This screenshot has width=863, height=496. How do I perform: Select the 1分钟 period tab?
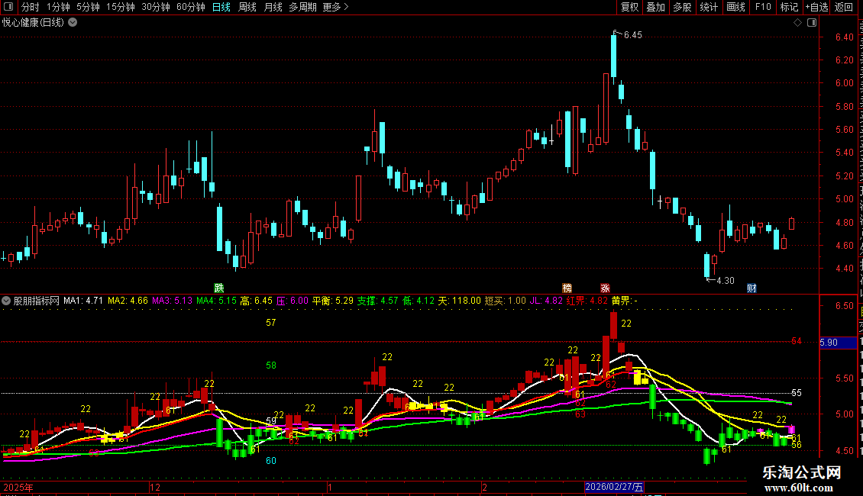point(58,7)
